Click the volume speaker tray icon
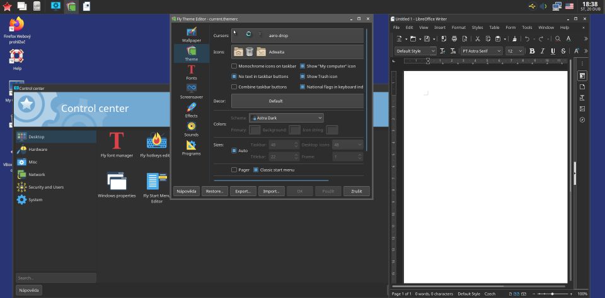 coord(543,6)
